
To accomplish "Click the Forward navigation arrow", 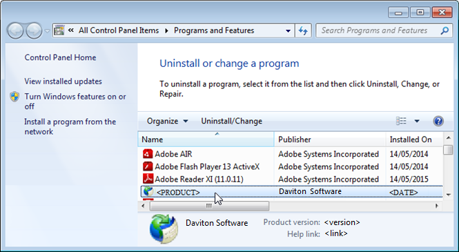I will pos(34,30).
